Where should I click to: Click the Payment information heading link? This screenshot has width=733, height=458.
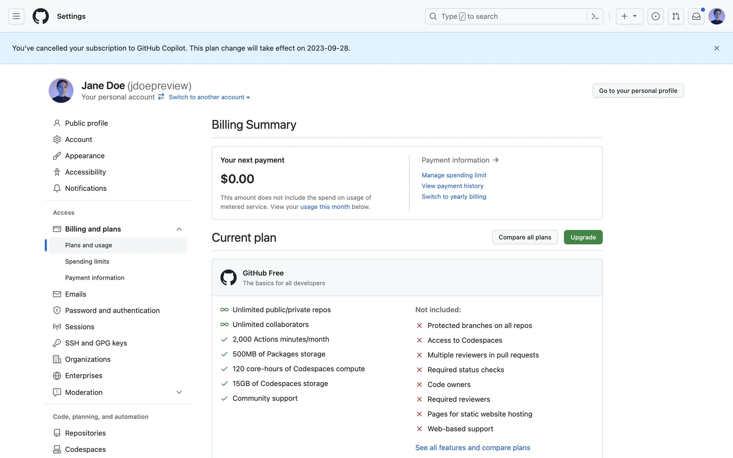click(x=460, y=160)
